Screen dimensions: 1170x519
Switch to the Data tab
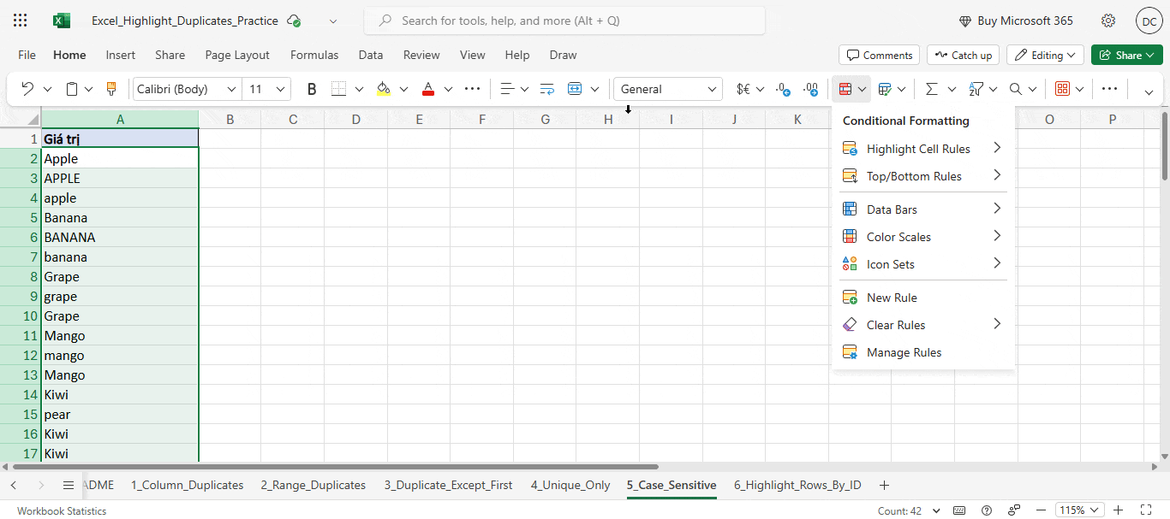click(x=371, y=55)
